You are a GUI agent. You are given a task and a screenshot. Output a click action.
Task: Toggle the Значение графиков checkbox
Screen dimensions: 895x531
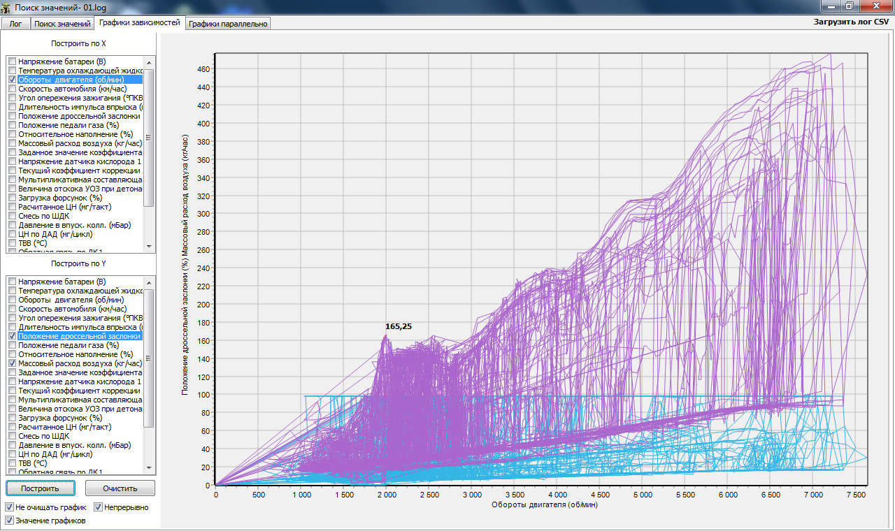coord(10,521)
